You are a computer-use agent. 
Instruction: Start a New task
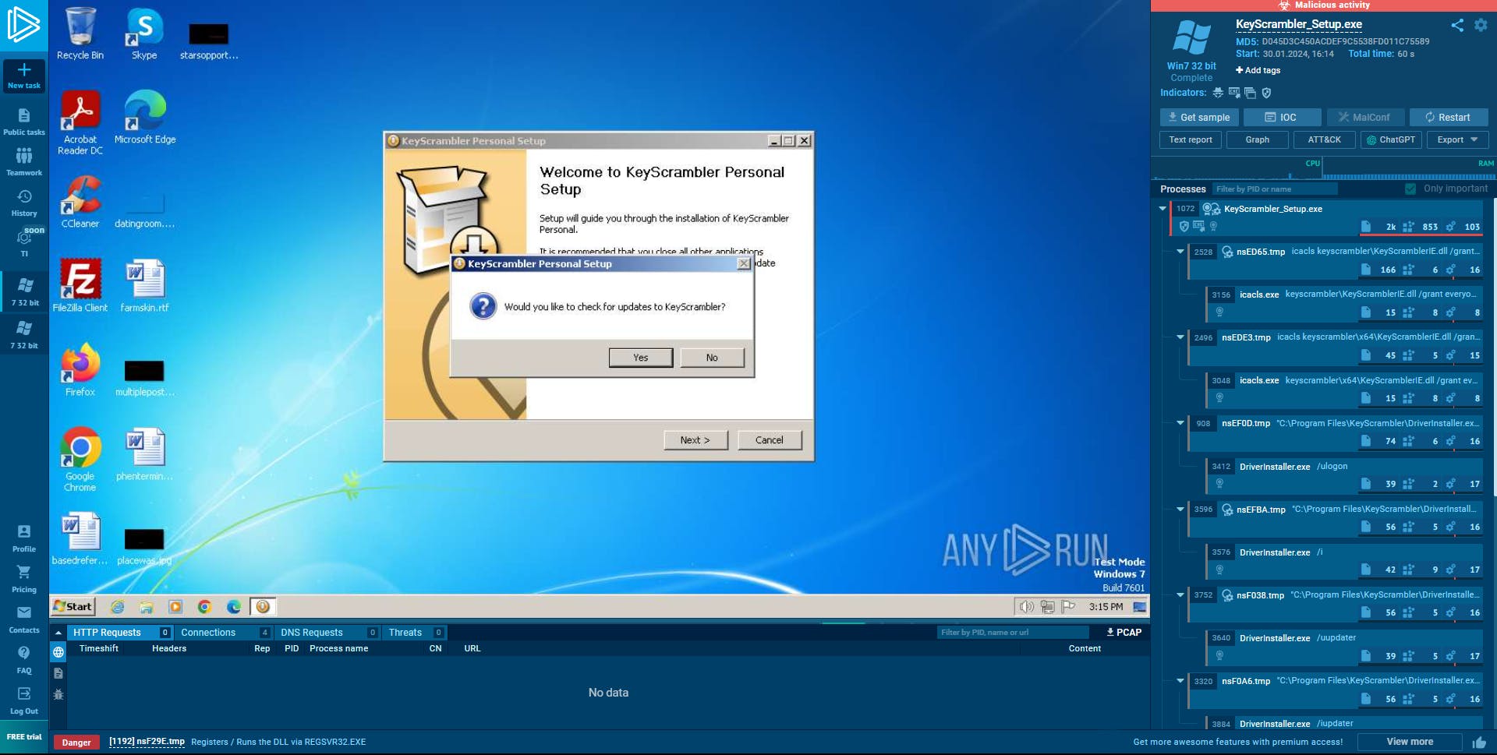24,76
